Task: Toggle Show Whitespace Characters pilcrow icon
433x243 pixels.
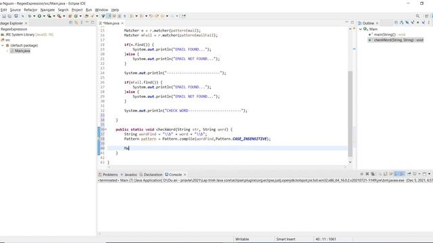Action: pyautogui.click(x=124, y=16)
